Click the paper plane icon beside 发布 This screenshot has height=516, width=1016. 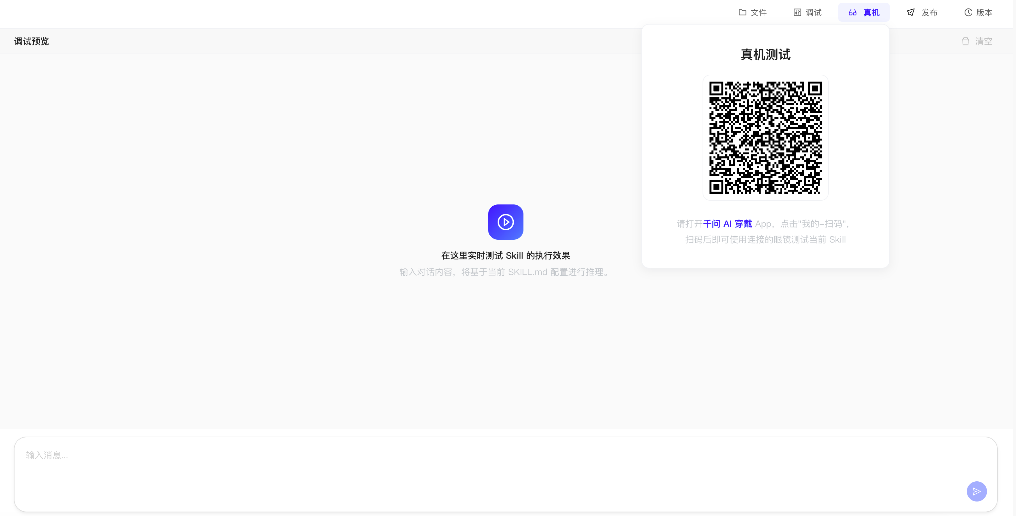point(911,13)
